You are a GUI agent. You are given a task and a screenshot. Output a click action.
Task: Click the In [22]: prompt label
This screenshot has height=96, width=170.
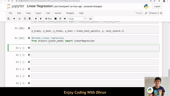(x=20, y=38)
